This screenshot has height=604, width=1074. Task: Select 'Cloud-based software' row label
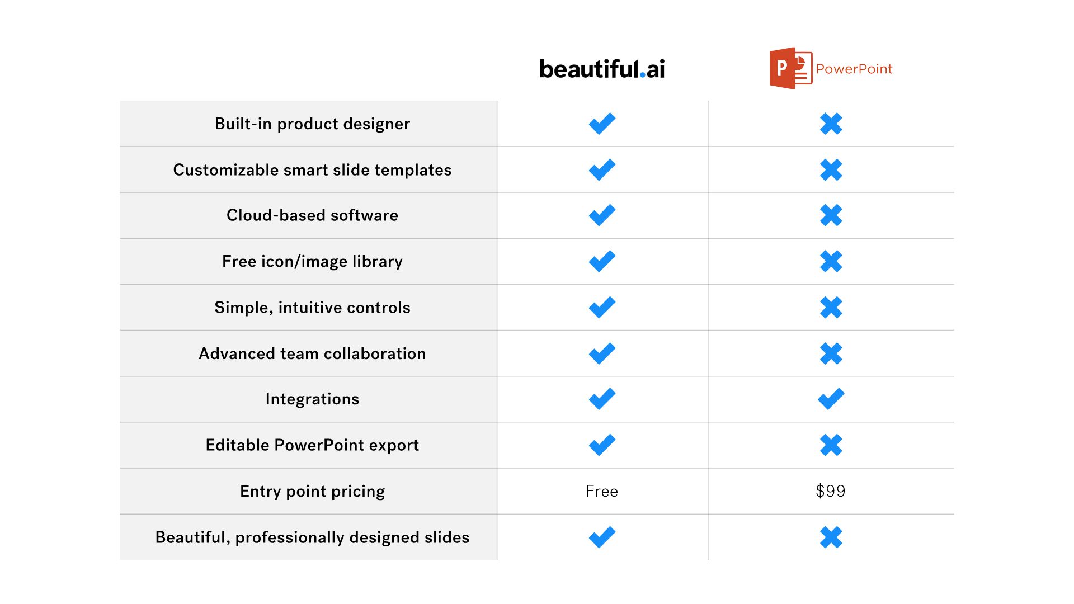pos(312,215)
